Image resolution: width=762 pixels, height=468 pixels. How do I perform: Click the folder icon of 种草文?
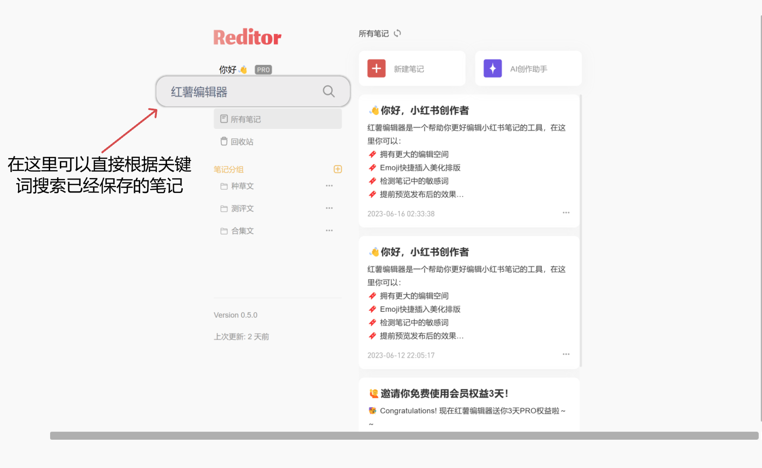point(224,186)
